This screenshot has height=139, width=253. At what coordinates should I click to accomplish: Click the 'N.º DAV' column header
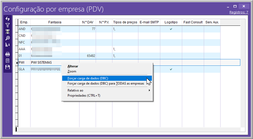87,22
